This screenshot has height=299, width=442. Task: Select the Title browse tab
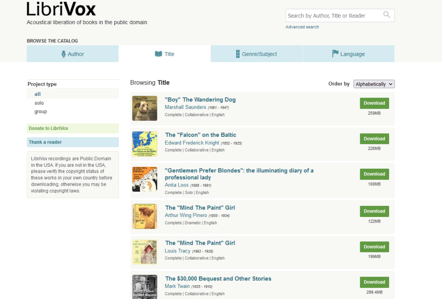click(165, 54)
